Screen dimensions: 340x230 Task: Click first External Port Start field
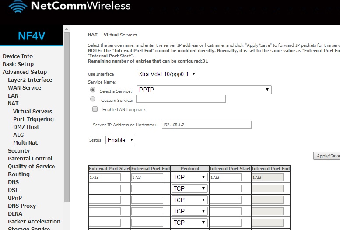click(105, 177)
